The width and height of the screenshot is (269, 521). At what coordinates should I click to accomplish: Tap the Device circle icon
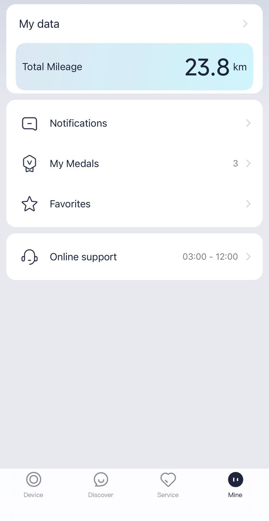point(33,479)
